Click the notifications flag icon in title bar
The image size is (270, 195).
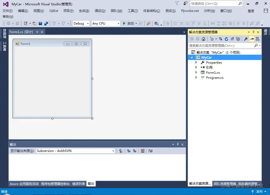(x=177, y=3)
